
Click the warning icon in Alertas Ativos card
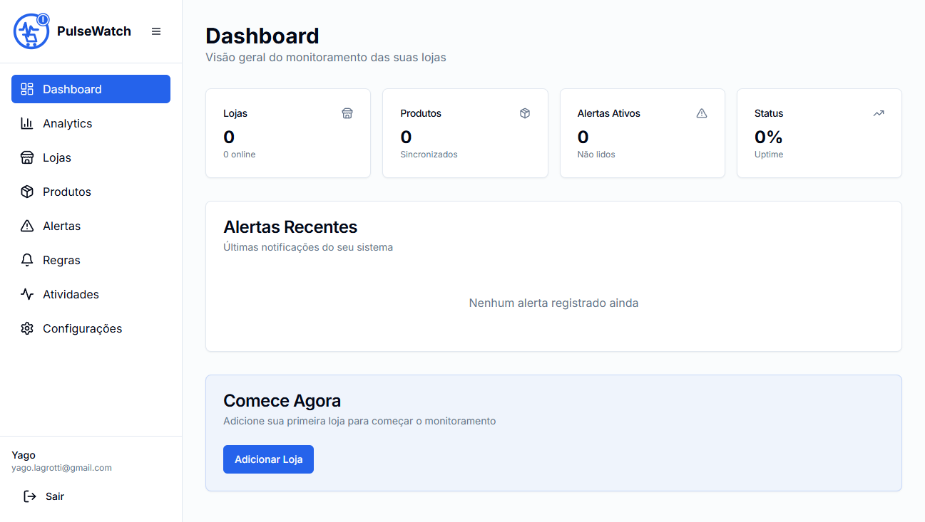[x=702, y=113]
